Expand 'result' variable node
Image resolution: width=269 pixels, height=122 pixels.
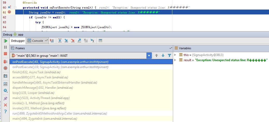pyautogui.click(x=175, y=60)
